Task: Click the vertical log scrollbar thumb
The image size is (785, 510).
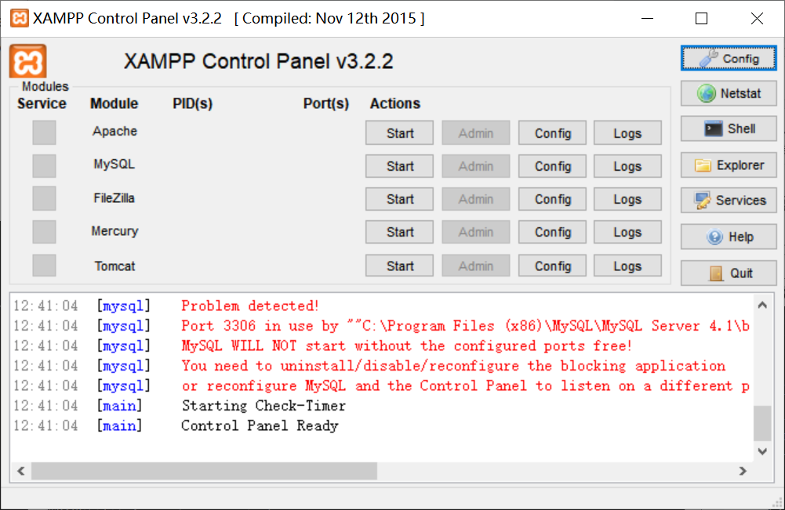Action: tap(762, 423)
